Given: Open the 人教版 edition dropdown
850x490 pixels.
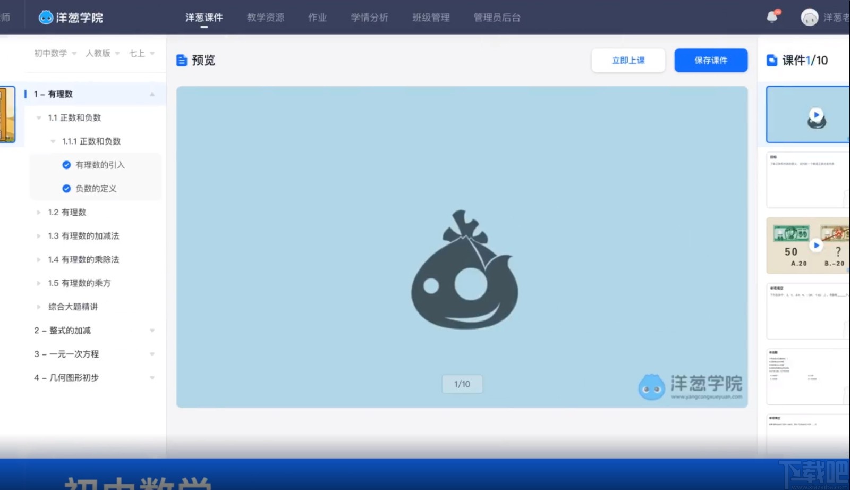Looking at the screenshot, I should 103,53.
